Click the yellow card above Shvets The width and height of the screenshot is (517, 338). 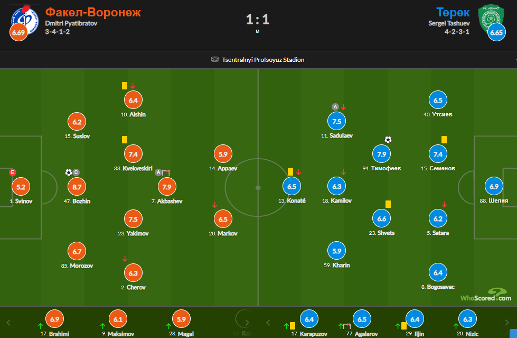(x=388, y=204)
